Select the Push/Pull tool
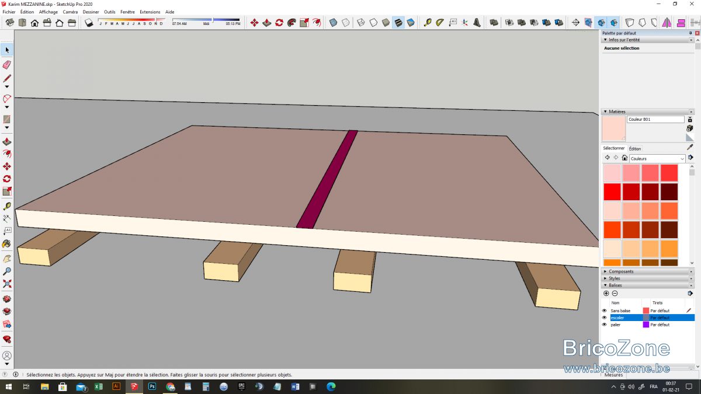The height and width of the screenshot is (394, 701). (7, 142)
